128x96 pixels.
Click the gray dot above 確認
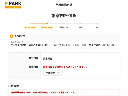click(x=81, y=24)
